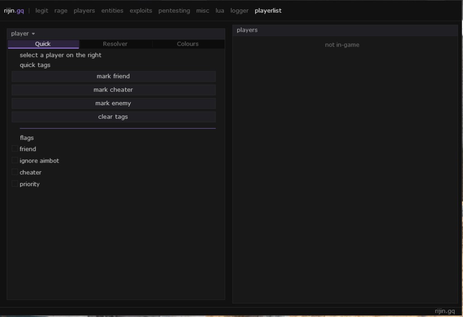Click the clear tags button

(x=113, y=117)
